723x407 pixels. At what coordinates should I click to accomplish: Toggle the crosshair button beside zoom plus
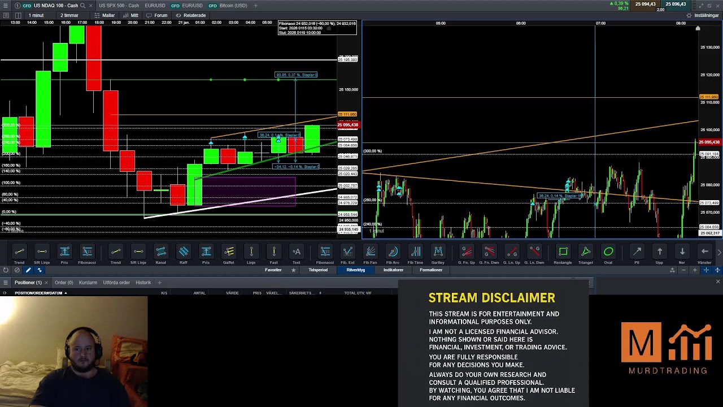(706, 270)
